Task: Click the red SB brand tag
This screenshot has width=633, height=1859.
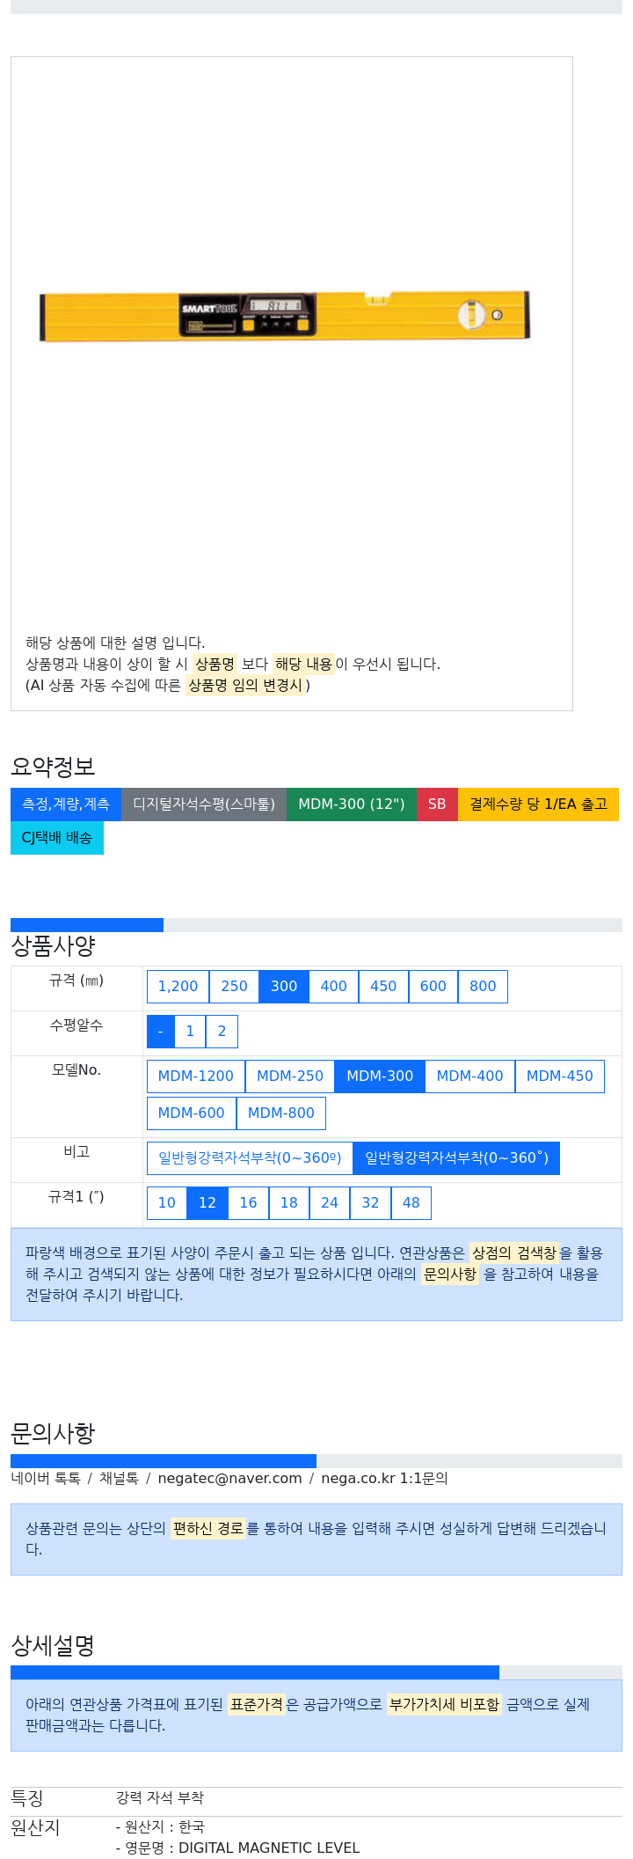Action: [437, 804]
